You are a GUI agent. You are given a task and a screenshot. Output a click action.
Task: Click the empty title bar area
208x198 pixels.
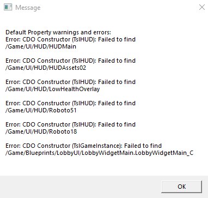coord(118,8)
